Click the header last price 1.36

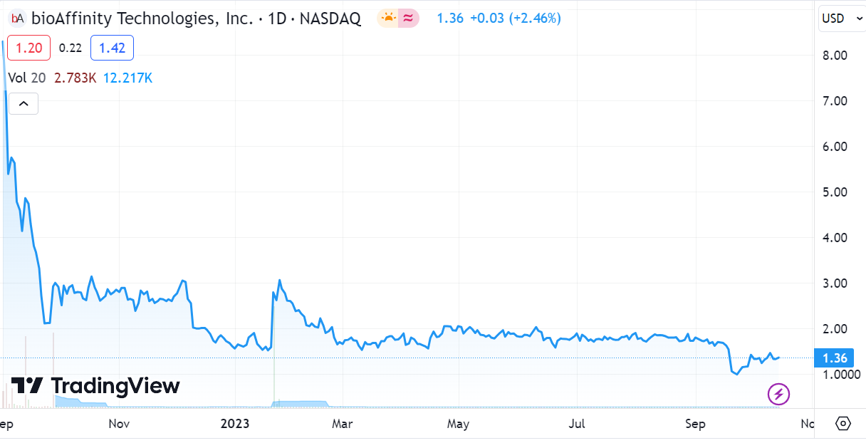tap(450, 19)
